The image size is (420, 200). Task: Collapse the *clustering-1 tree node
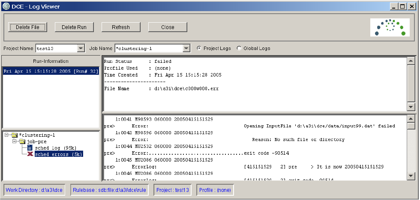click(7, 135)
